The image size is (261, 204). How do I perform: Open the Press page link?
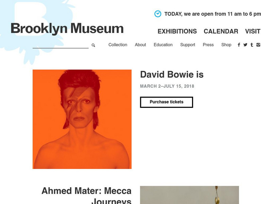coord(208,45)
